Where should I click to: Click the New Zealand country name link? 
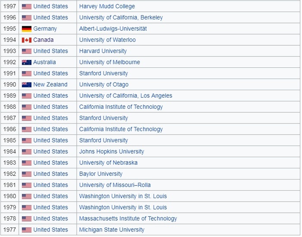tap(50, 84)
